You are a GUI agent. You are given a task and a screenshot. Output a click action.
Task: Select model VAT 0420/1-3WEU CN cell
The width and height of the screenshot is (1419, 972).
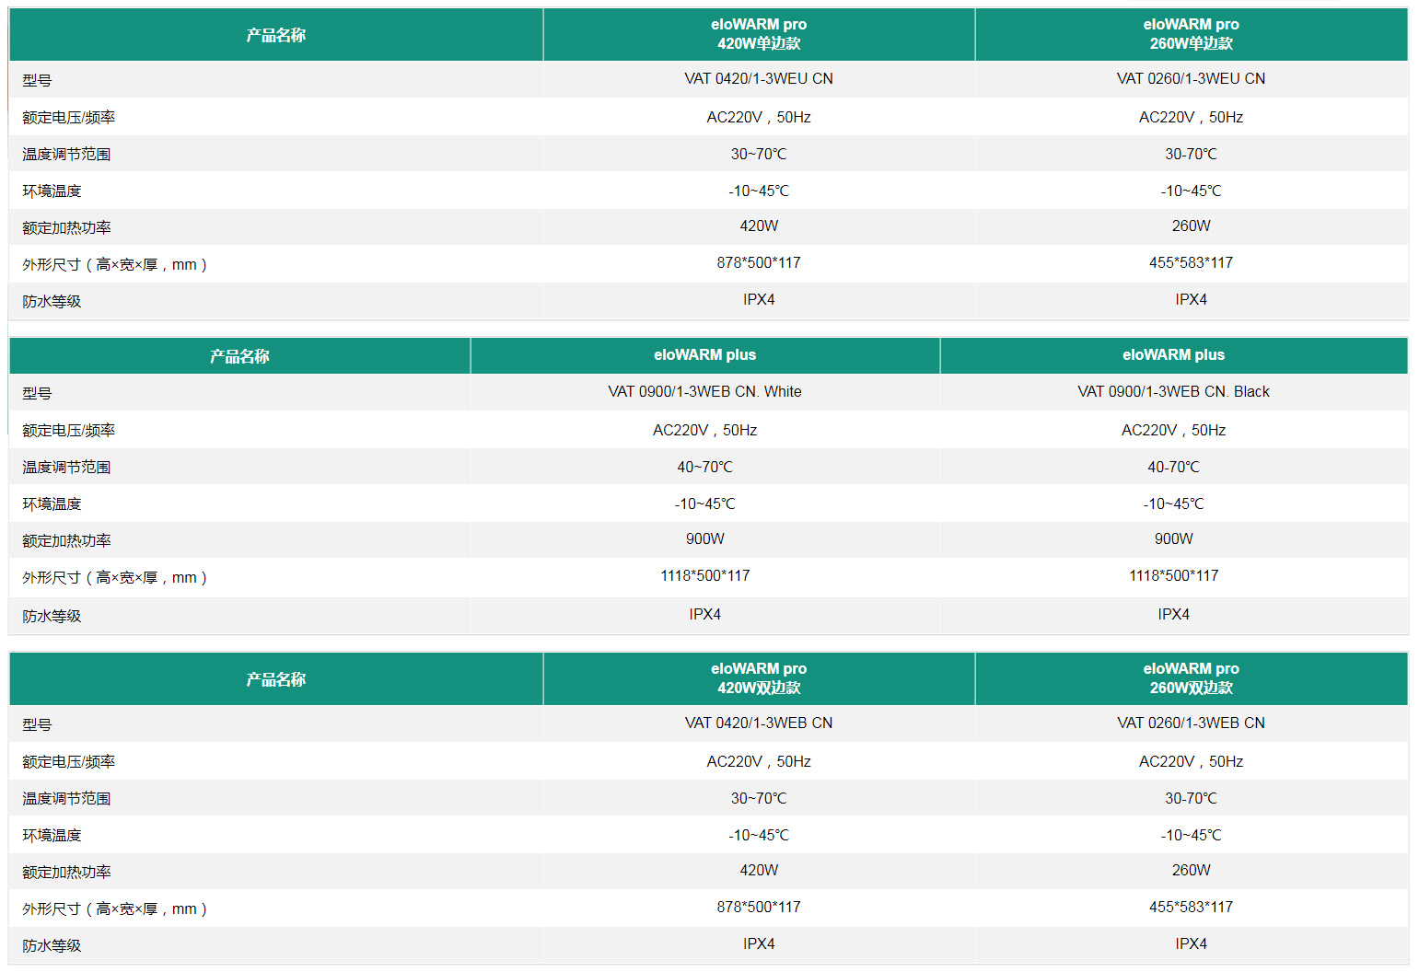click(x=759, y=79)
